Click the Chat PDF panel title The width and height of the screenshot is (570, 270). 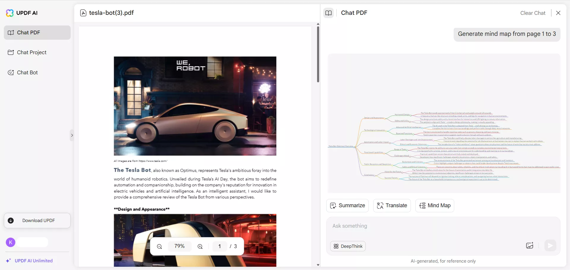click(354, 13)
